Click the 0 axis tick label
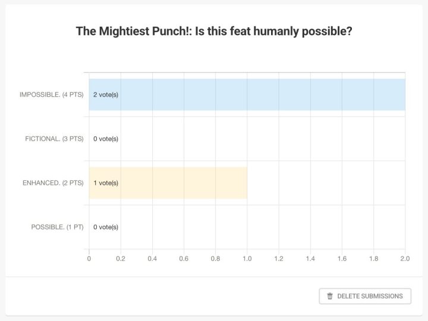Image resolution: width=428 pixels, height=321 pixels. pos(89,259)
